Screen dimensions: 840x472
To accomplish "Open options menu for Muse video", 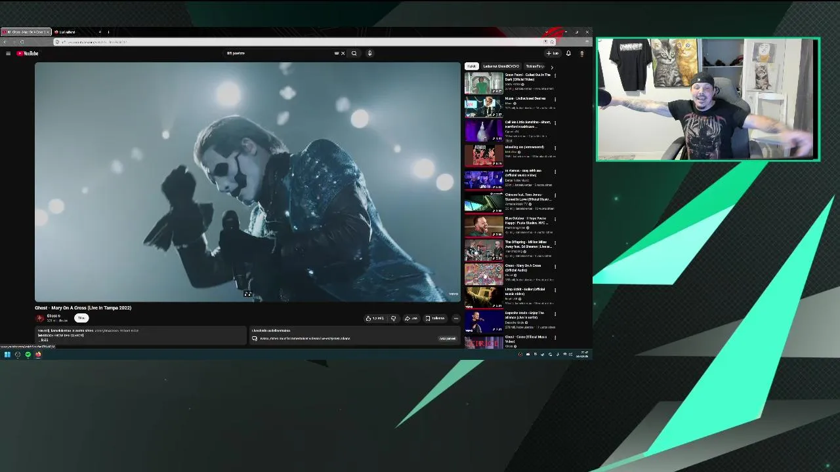I will pyautogui.click(x=555, y=99).
